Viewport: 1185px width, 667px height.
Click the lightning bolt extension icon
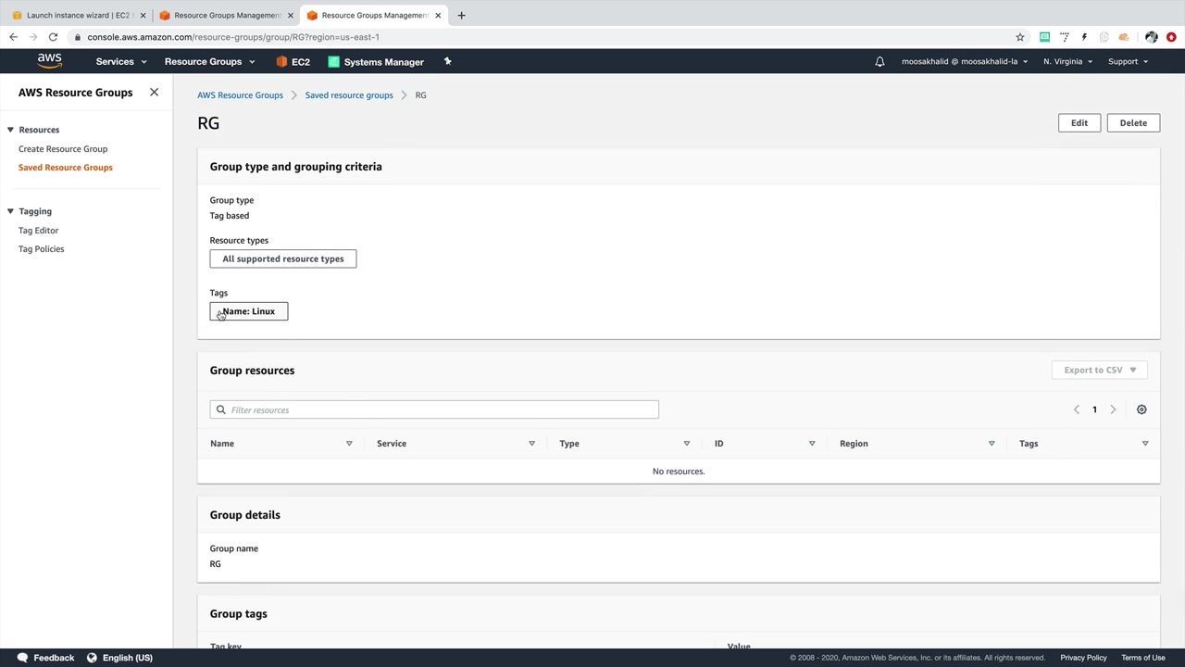(1084, 37)
